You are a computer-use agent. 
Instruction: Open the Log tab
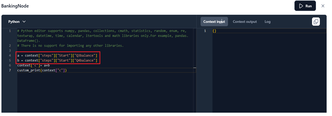pos(267,22)
